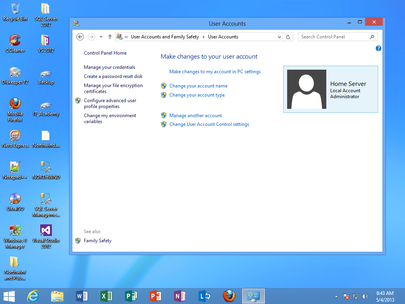Launch Word from taskbar
The image size is (405, 304).
click(x=82, y=296)
